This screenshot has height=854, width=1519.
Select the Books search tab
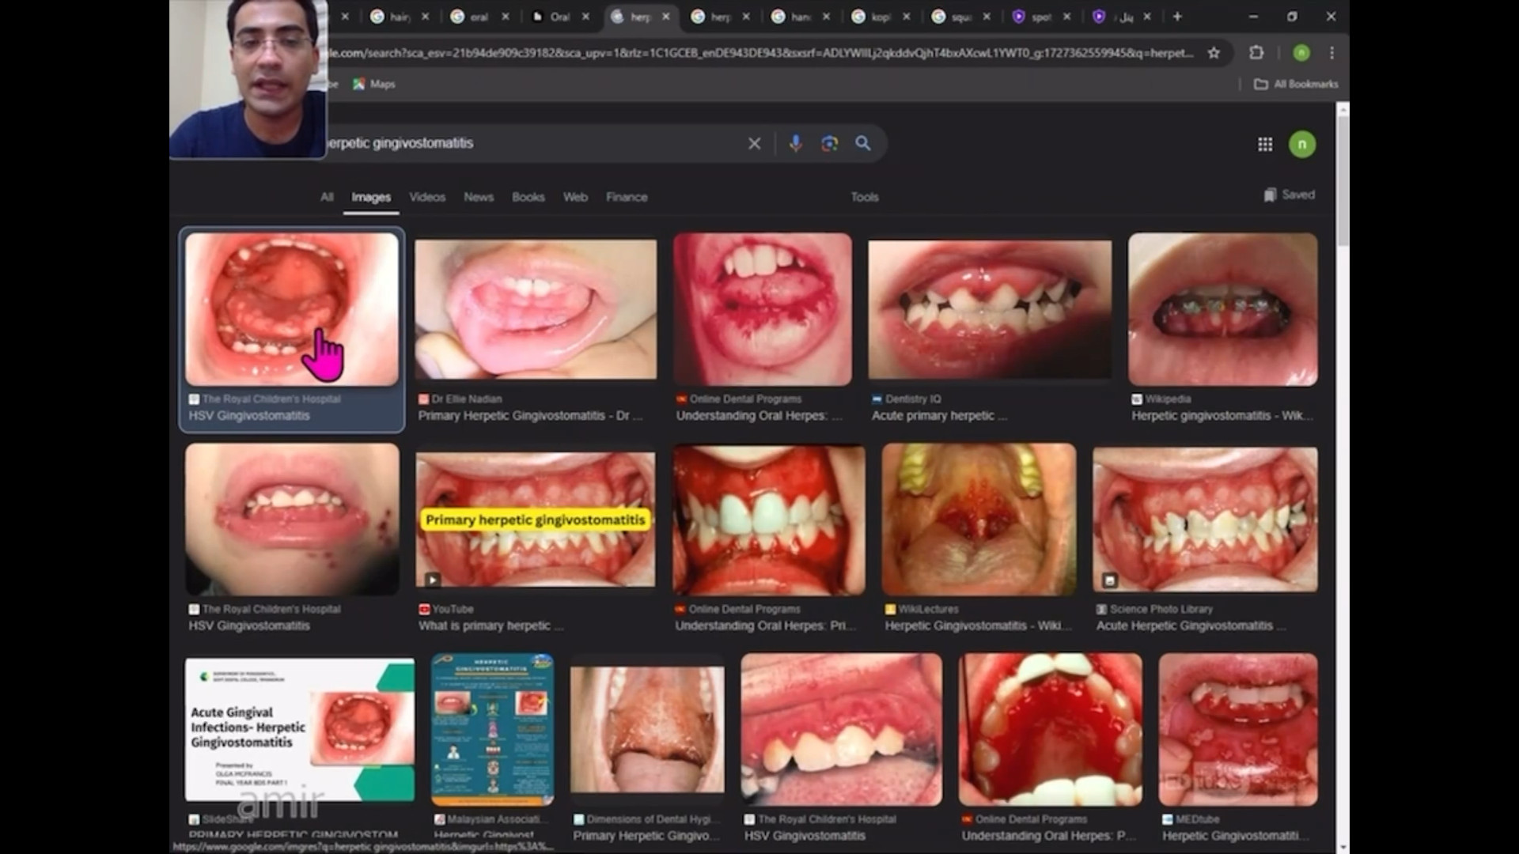click(x=528, y=197)
